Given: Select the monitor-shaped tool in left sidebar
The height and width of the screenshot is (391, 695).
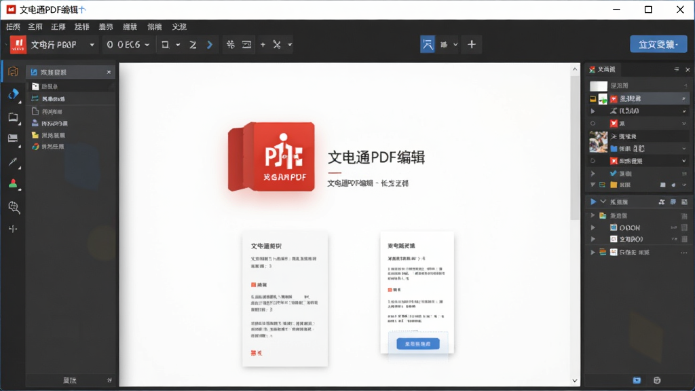Looking at the screenshot, I should [13, 138].
